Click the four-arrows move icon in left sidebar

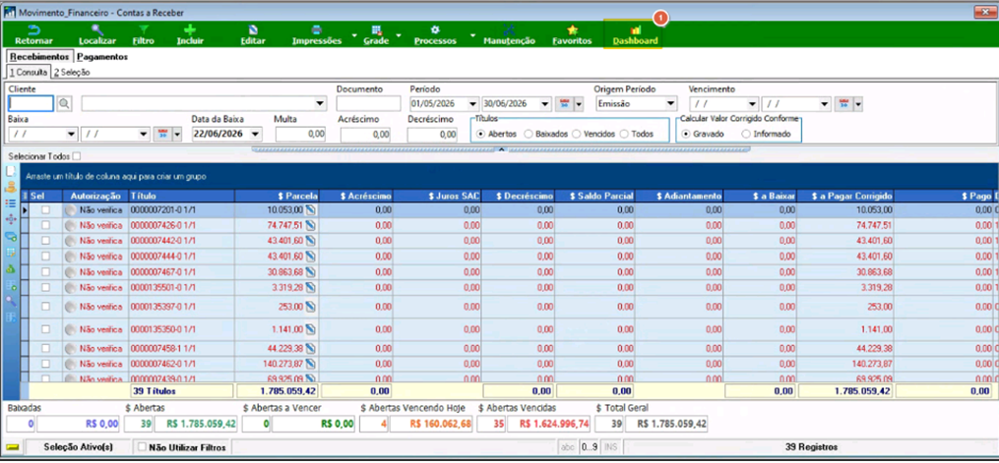tap(10, 219)
